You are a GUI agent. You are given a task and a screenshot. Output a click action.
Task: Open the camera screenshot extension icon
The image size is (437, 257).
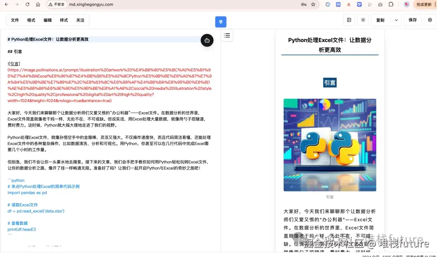tap(380, 4)
